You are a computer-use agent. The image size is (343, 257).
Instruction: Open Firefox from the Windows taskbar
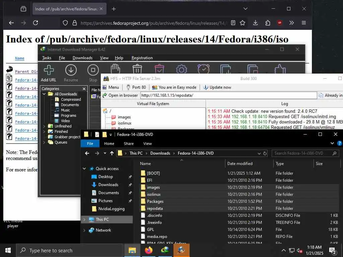[x=148, y=250]
